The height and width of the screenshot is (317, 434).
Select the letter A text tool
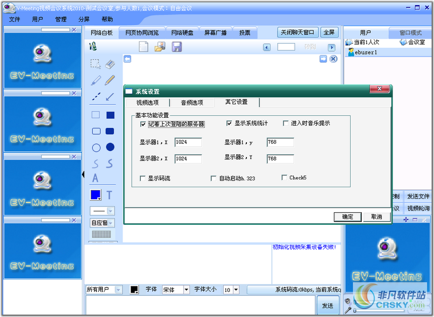click(x=95, y=178)
